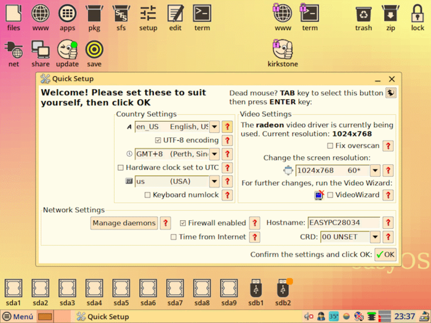Open the sfs desktop icon

[x=121, y=16]
